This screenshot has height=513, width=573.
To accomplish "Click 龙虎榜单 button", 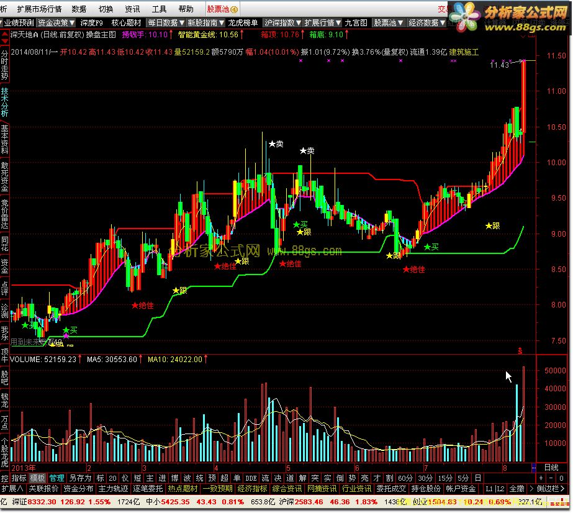I will pyautogui.click(x=243, y=23).
